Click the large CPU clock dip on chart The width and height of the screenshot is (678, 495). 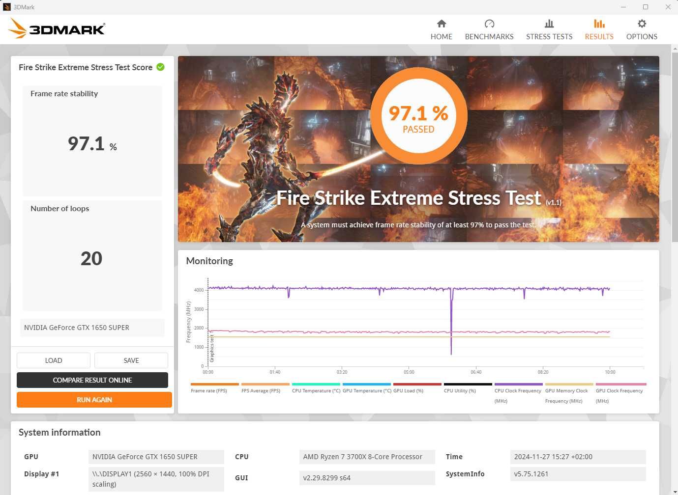coord(451,322)
